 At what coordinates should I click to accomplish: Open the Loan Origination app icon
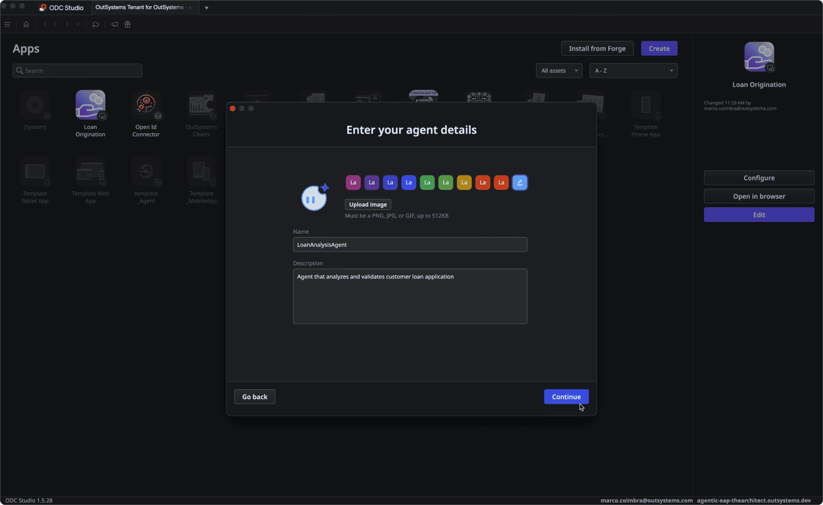90,105
